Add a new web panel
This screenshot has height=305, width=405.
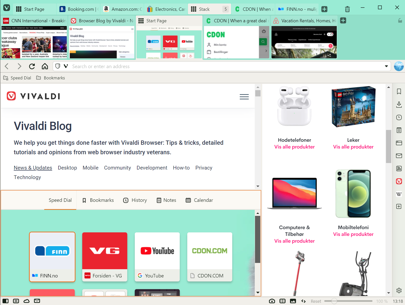tap(398, 206)
